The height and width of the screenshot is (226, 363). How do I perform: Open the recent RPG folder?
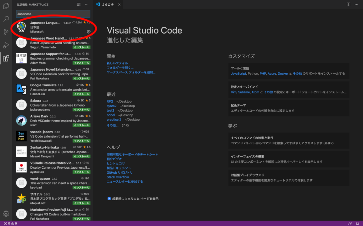[x=110, y=102]
